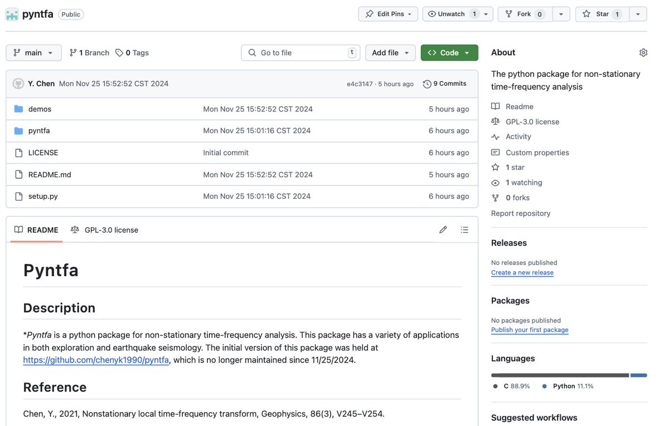
Task: Click the pyntfa folder icon
Action: click(18, 130)
